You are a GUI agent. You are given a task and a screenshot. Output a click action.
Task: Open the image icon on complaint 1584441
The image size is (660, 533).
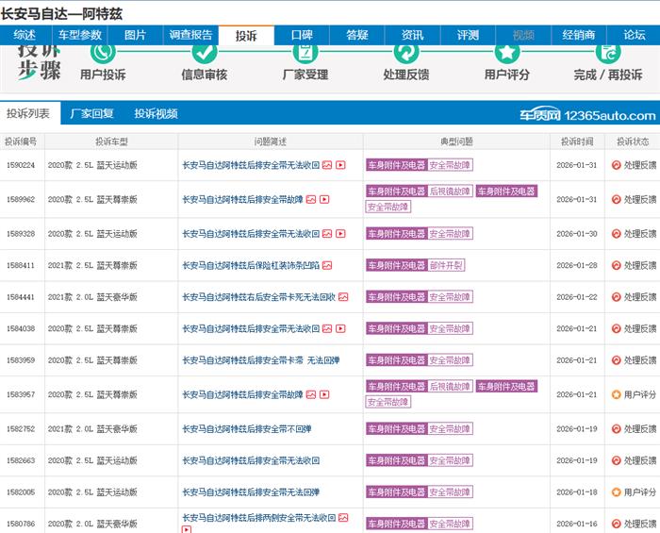(x=343, y=297)
